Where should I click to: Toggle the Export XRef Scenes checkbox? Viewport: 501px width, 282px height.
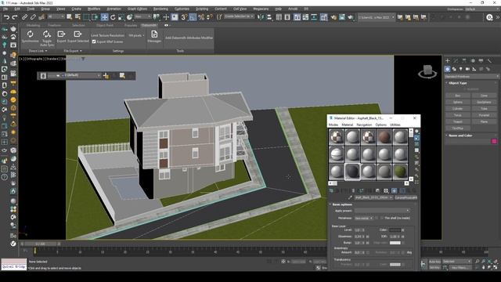tap(94, 42)
